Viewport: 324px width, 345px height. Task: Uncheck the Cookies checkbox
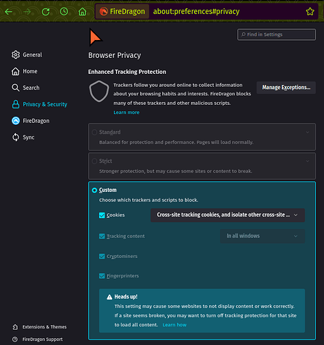click(102, 215)
